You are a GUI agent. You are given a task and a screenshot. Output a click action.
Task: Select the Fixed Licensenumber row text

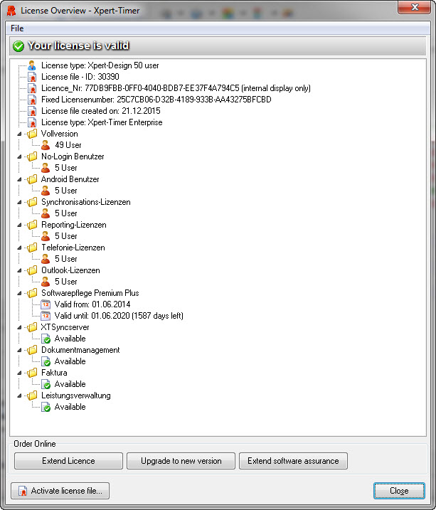coord(156,100)
